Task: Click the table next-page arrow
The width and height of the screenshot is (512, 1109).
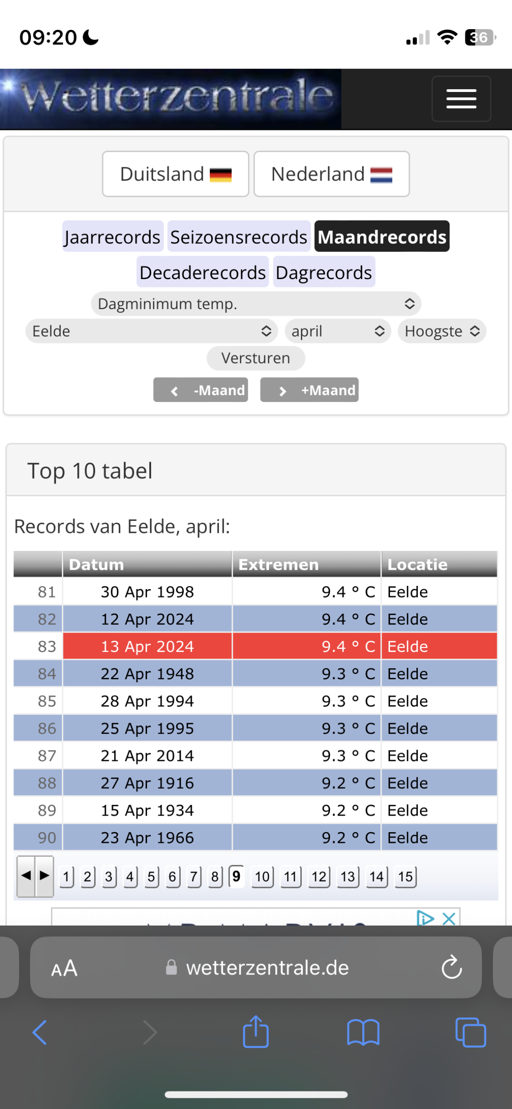Action: coord(44,876)
